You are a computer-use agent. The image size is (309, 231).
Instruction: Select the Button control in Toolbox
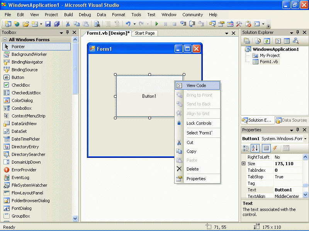36,77
